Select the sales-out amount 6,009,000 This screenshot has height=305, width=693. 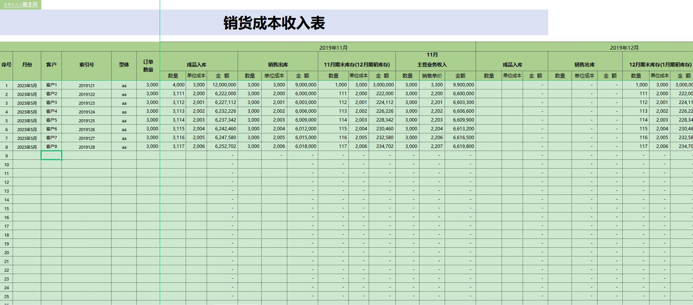(303, 120)
